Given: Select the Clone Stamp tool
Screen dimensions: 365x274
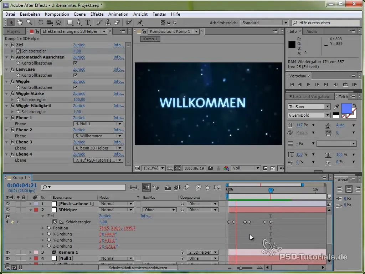Looking at the screenshot, I should click(x=108, y=22).
